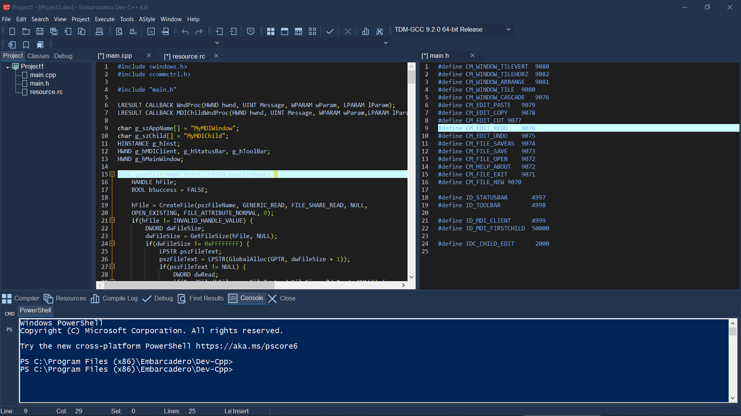Select the Save All icon
This screenshot has width=741, height=416.
[x=54, y=31]
